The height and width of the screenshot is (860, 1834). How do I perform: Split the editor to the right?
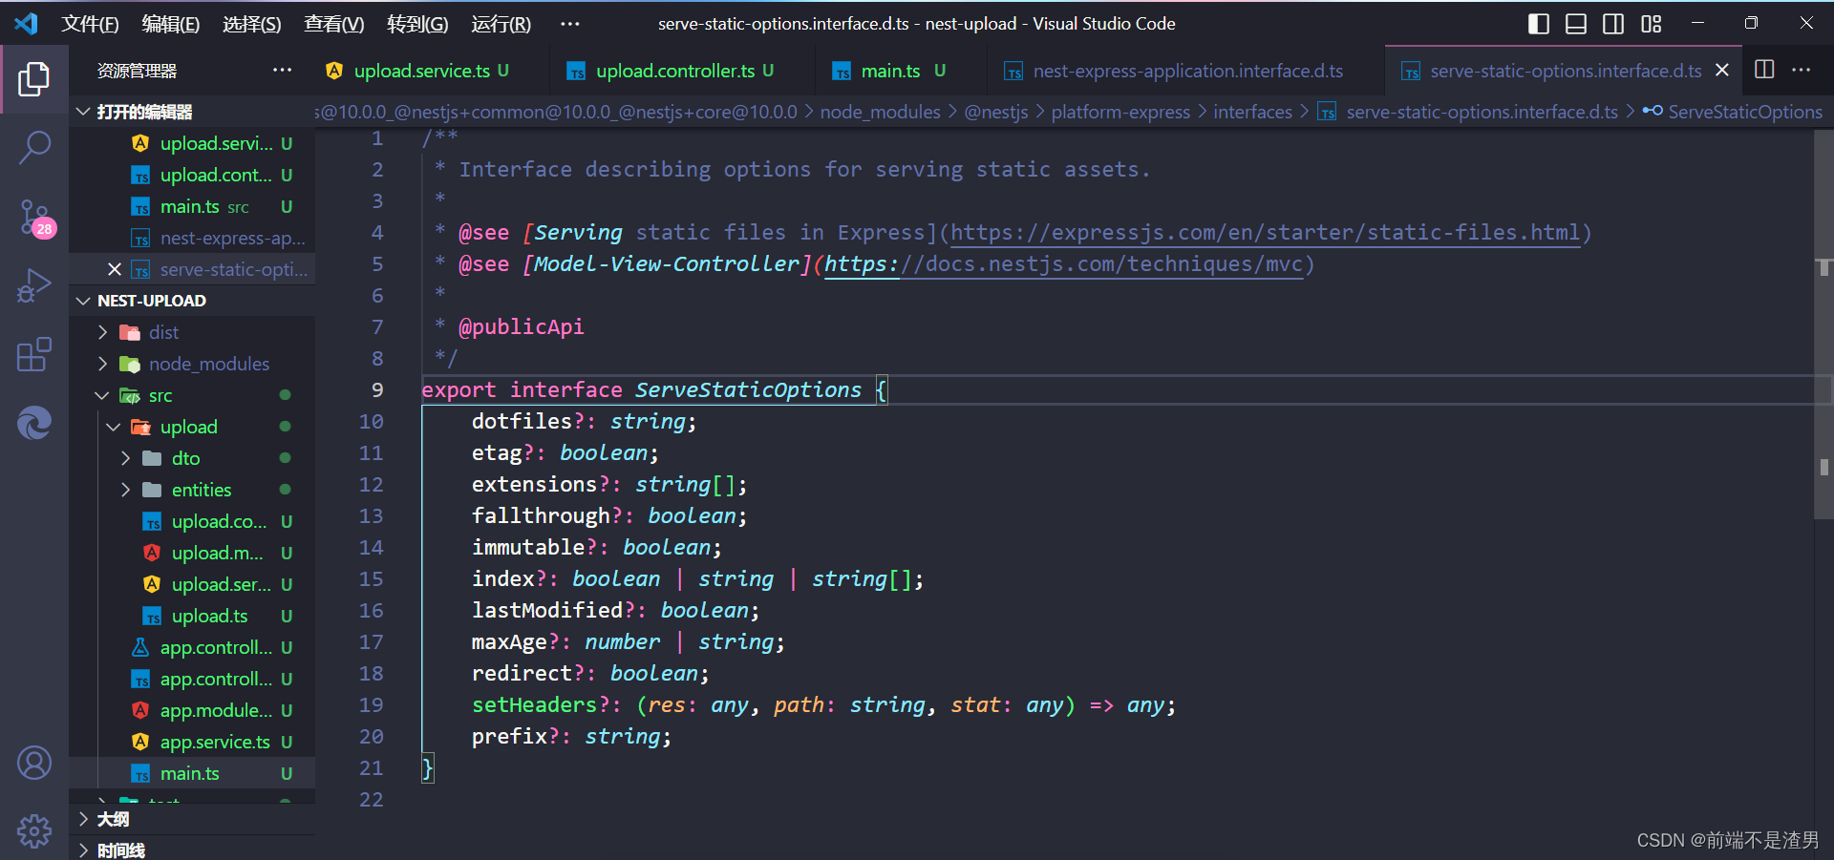click(1764, 70)
